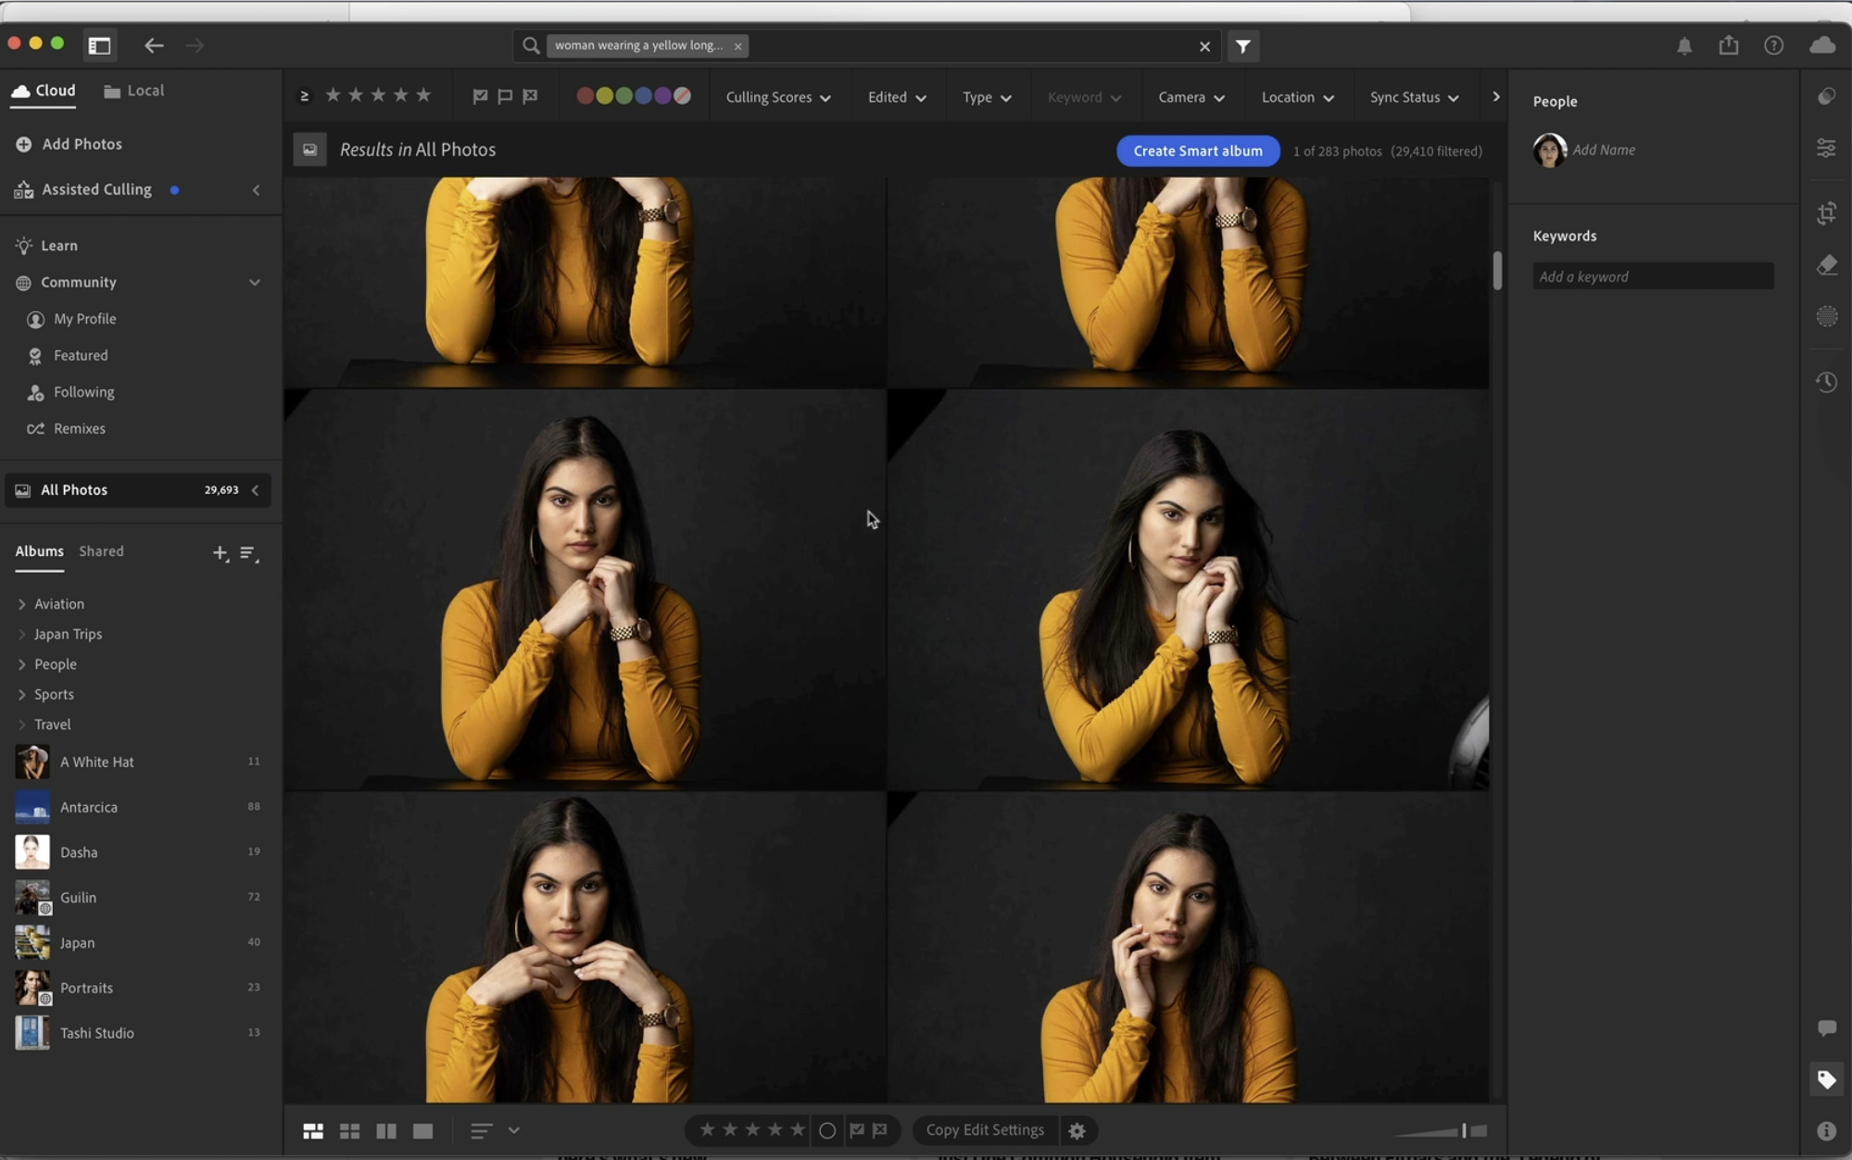
Task: Open the Keywords tagging panel
Action: point(1826,1079)
